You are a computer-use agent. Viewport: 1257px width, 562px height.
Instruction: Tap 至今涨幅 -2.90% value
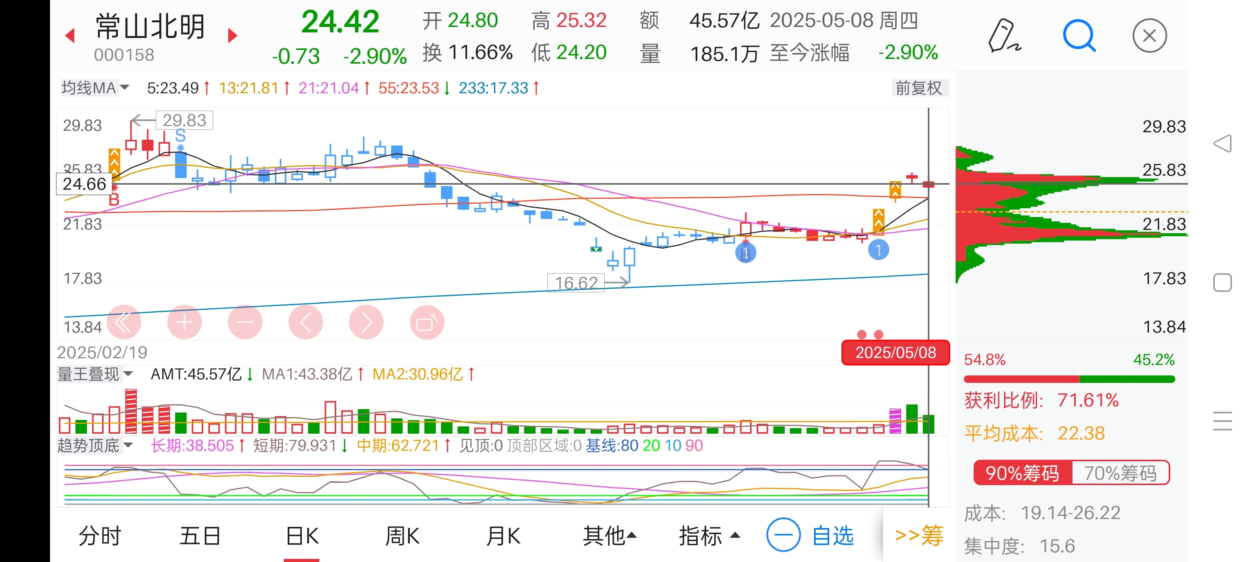coord(908,52)
